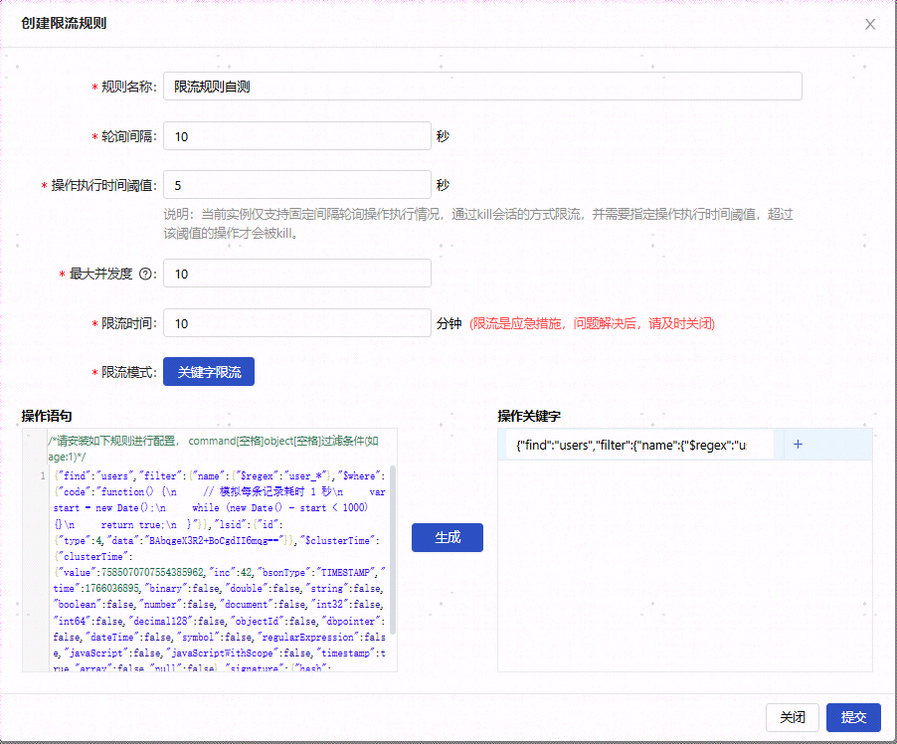Click the green comment hint in editor
Image resolution: width=897 pixels, height=744 pixels.
pos(213,449)
